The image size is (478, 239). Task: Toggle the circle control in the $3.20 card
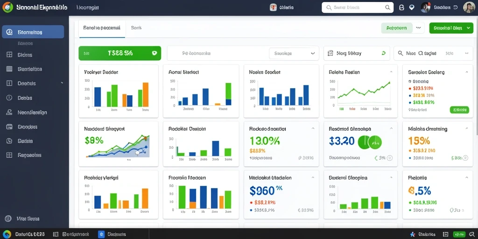pyautogui.click(x=389, y=158)
